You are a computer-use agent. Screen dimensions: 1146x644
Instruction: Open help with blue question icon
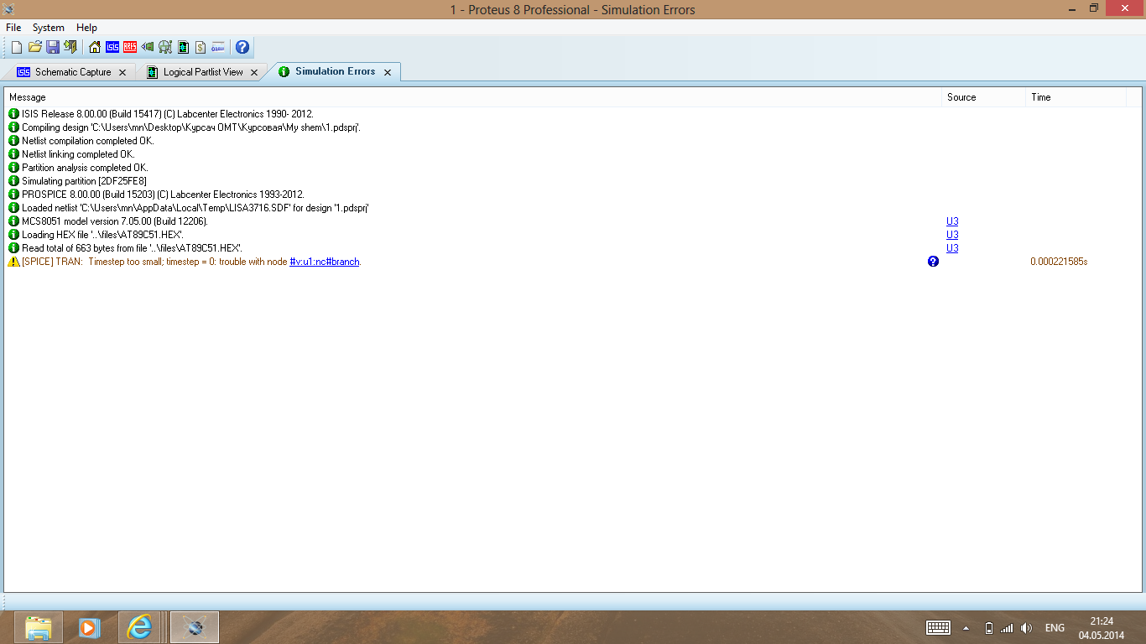(x=242, y=47)
